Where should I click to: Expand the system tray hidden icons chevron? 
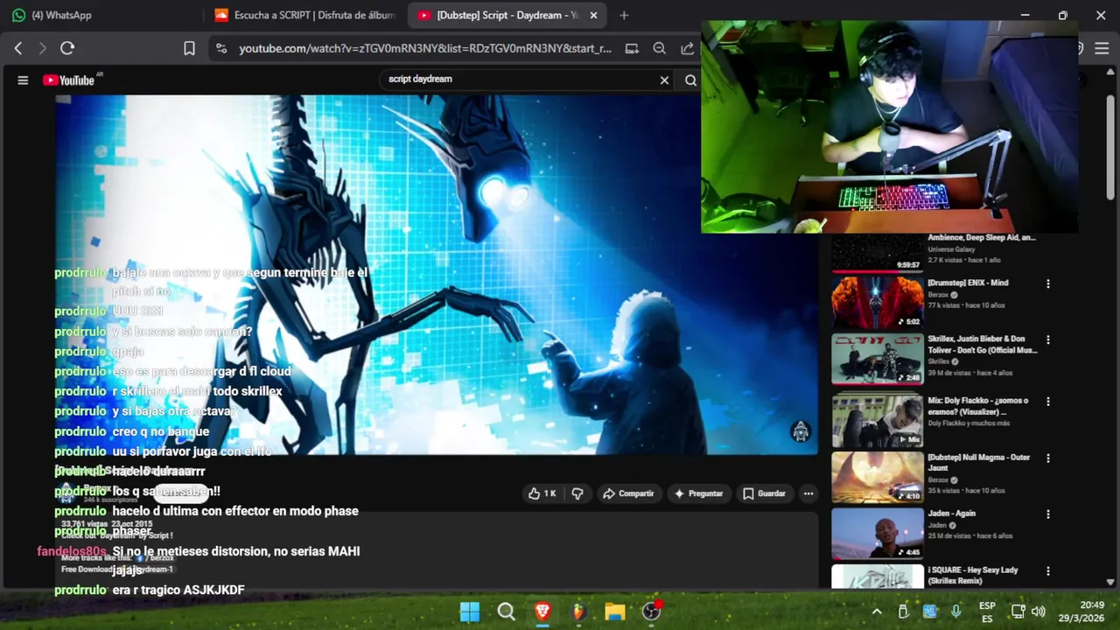(876, 612)
